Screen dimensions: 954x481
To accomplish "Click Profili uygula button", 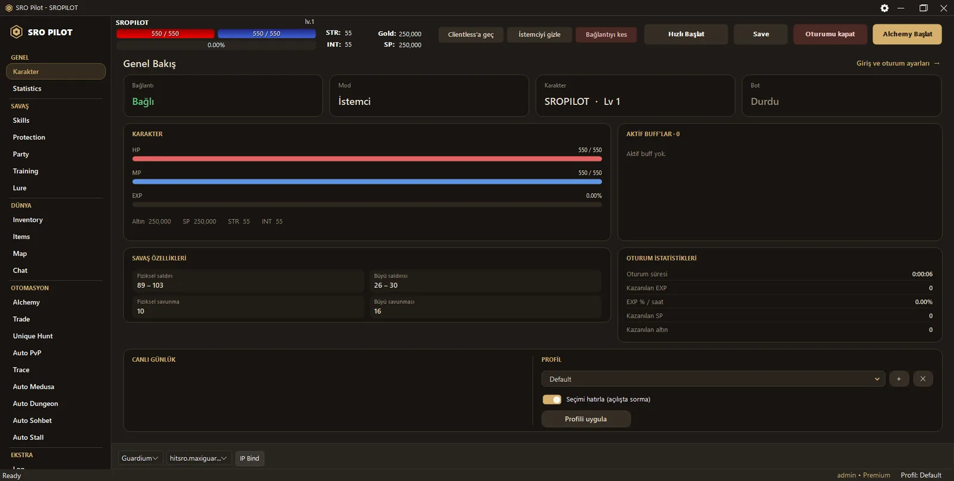I will click(x=586, y=419).
